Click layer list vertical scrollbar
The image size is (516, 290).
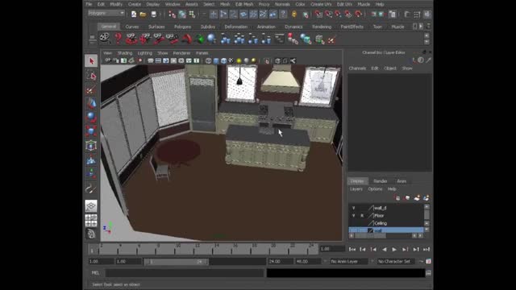click(x=427, y=215)
